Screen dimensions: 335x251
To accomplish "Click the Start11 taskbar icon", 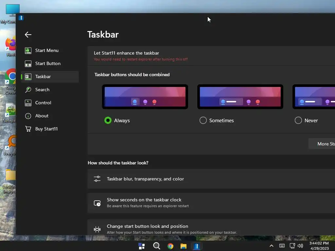I will coord(197,246).
